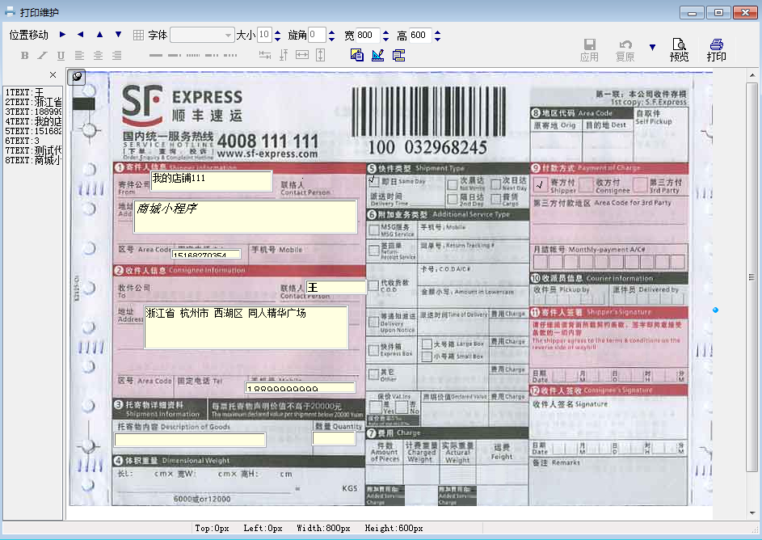Viewport: 762px width, 540px height.
Task: Select list item 2TEXT:浙江省
Action: tap(33, 102)
